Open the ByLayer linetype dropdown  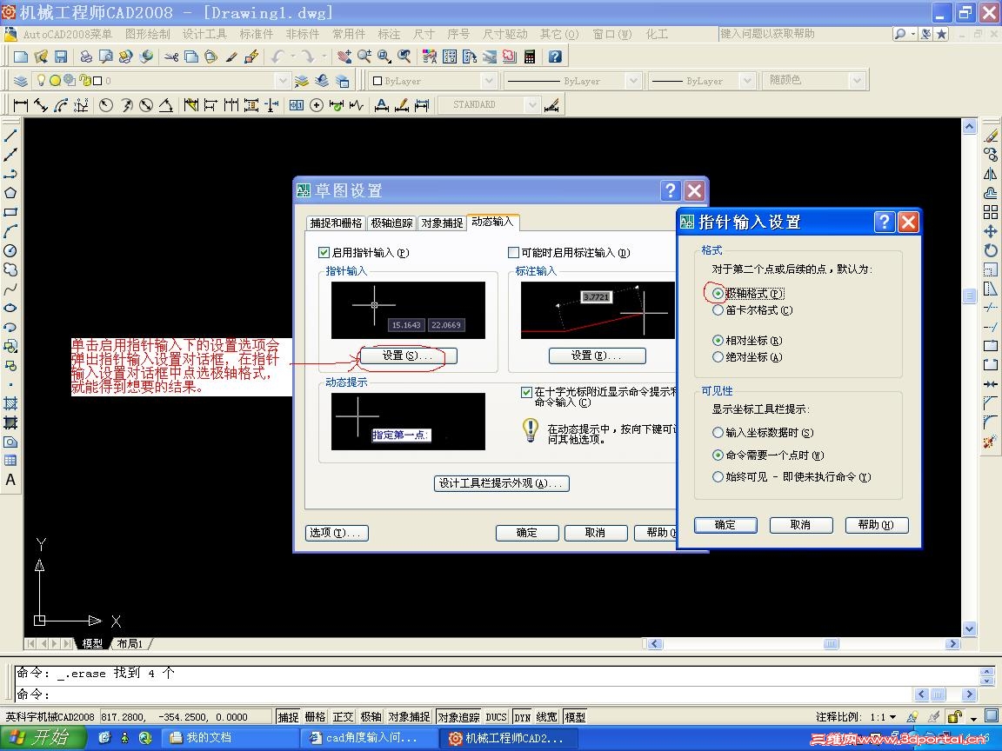coord(632,81)
